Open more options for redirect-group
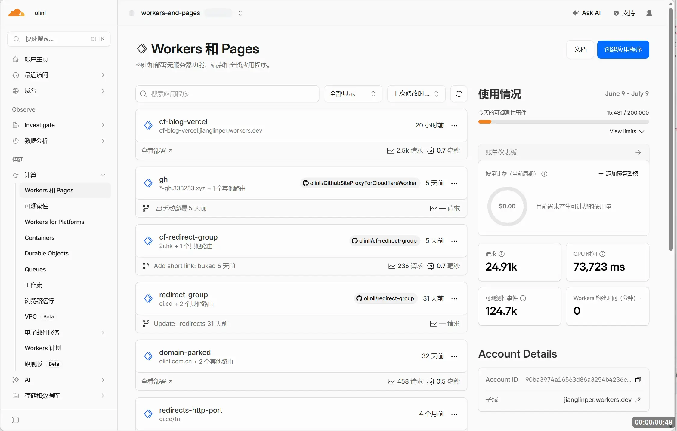Screen dimensions: 677x431 pyautogui.click(x=454, y=299)
